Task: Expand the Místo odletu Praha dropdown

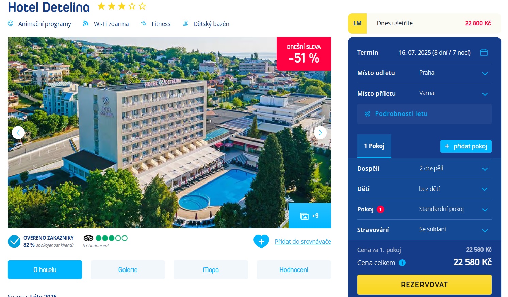Action: point(424,73)
